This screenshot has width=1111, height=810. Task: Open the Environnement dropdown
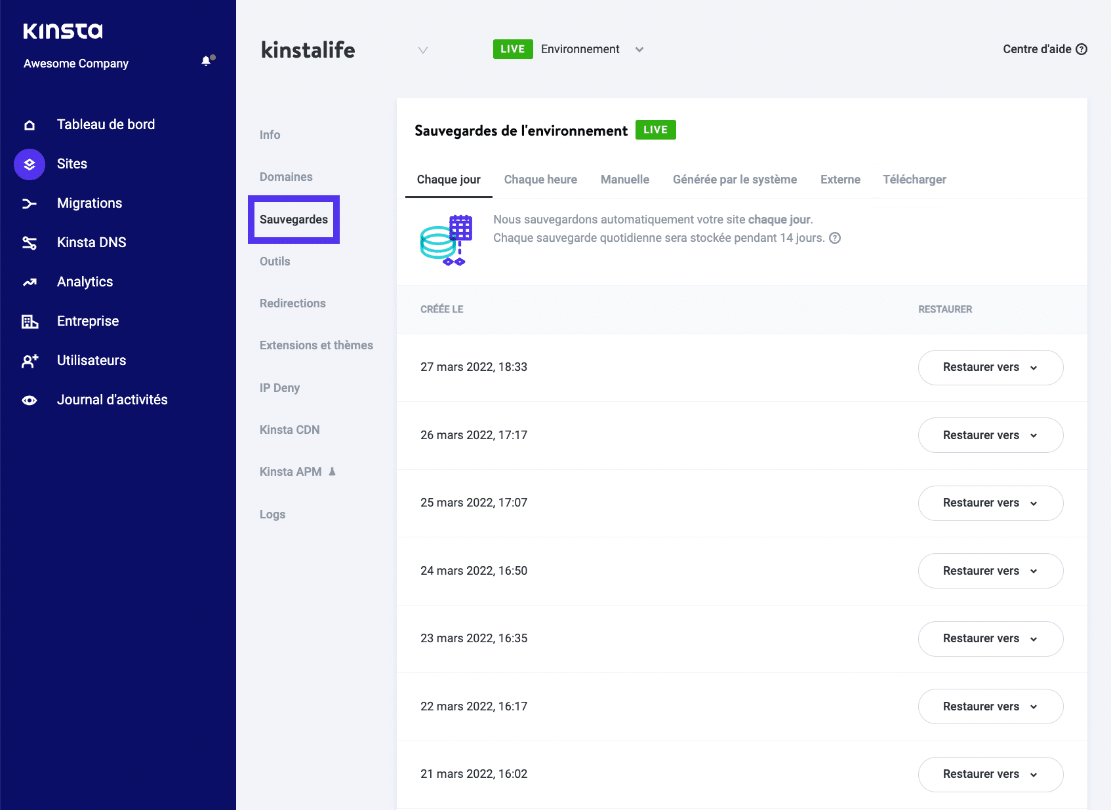click(639, 48)
